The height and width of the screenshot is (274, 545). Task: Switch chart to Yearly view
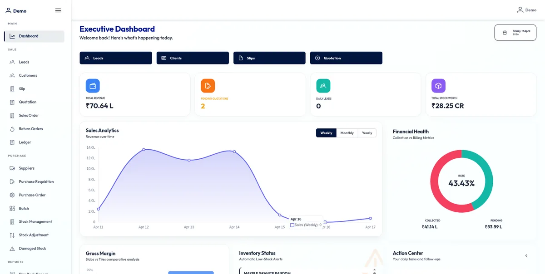(x=367, y=133)
